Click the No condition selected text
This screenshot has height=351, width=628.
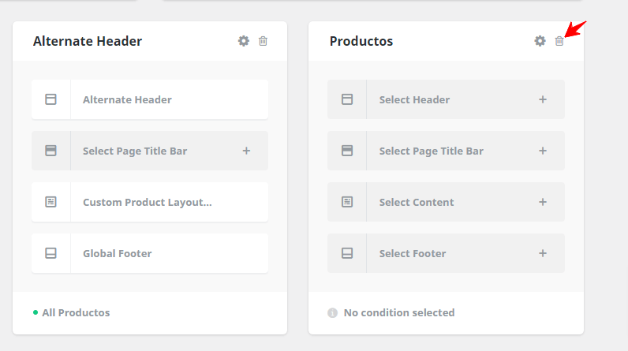click(x=399, y=312)
